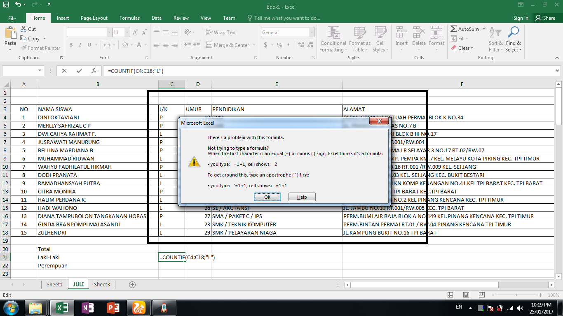Image resolution: width=563 pixels, height=316 pixels.
Task: Click the Share button
Action: point(545,18)
